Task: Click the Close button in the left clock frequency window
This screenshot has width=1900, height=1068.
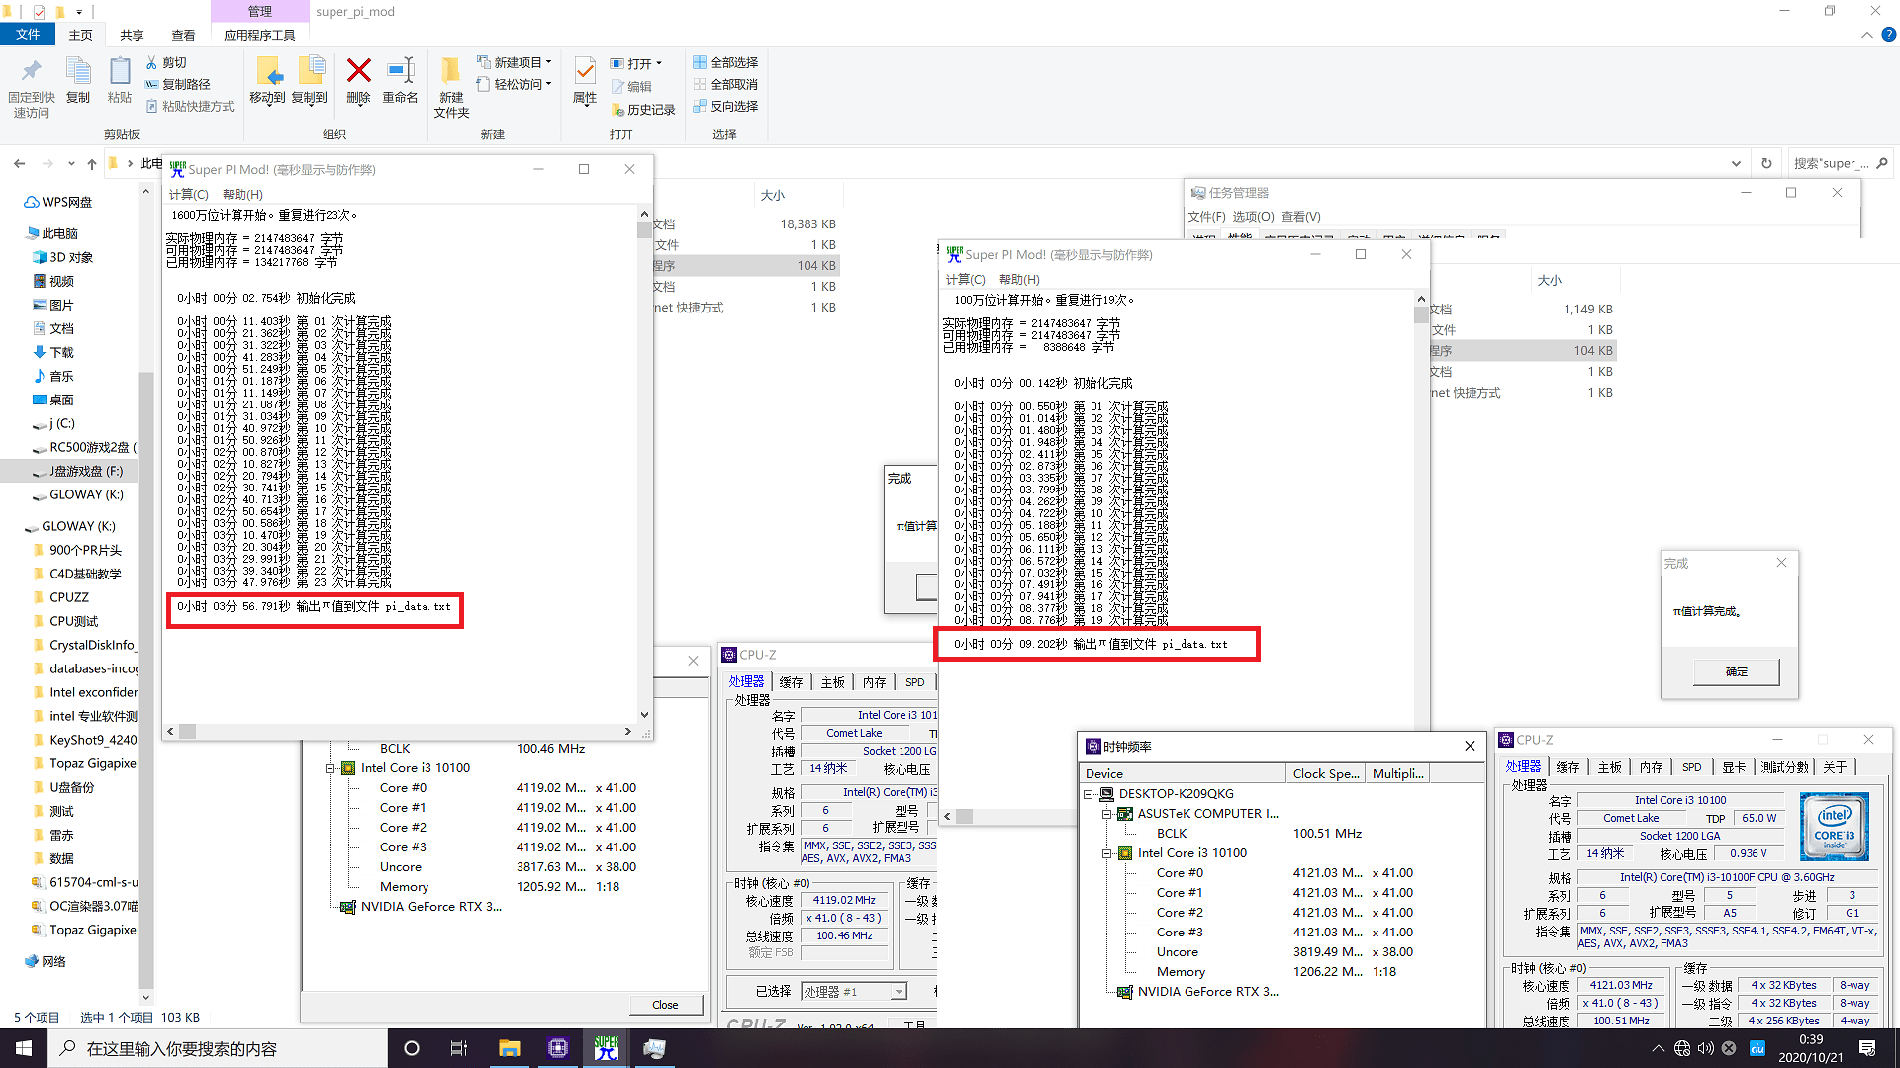Action: pos(665,1005)
